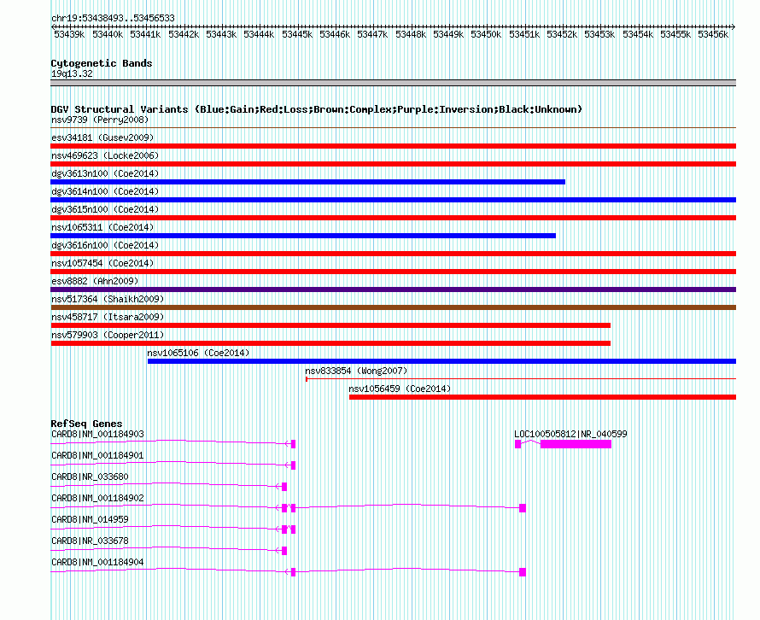Click the LOC100505812|NR_040599 gene label
The height and width of the screenshot is (620, 760).
tap(570, 434)
